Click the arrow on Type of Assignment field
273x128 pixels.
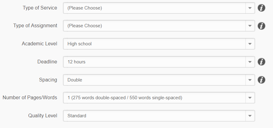(250, 26)
